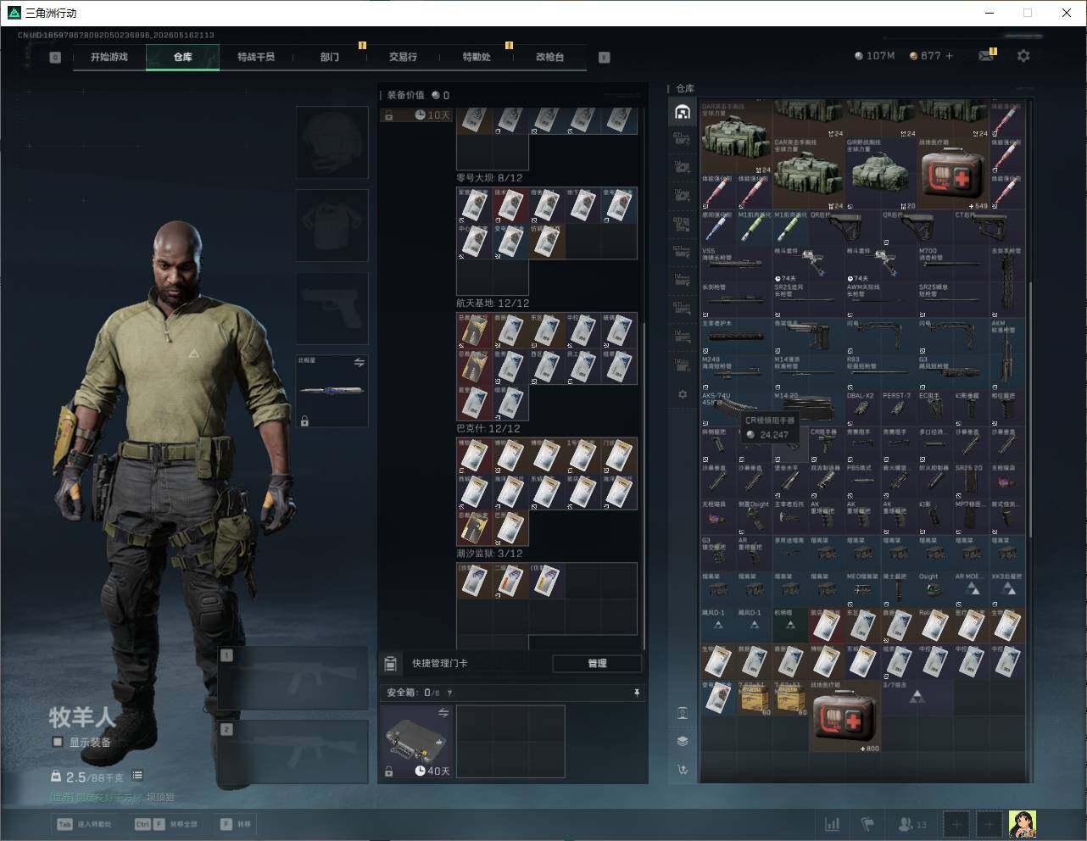The image size is (1087, 841).
Task: Click the plus icon beside 877 currency
Action: [949, 56]
